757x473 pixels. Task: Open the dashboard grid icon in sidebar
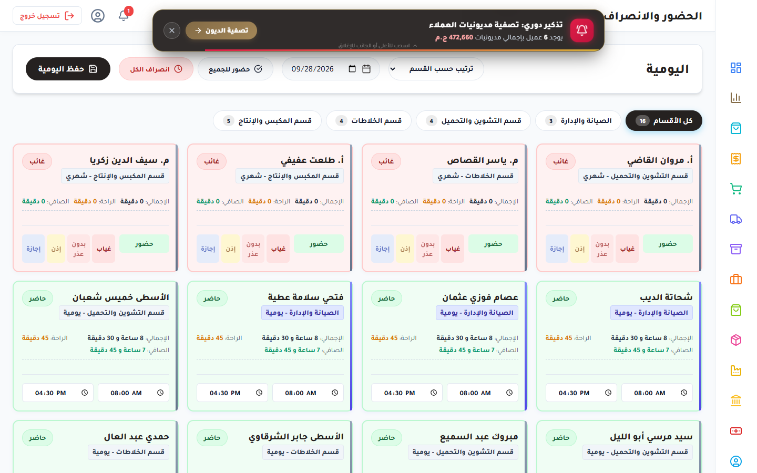tap(736, 68)
